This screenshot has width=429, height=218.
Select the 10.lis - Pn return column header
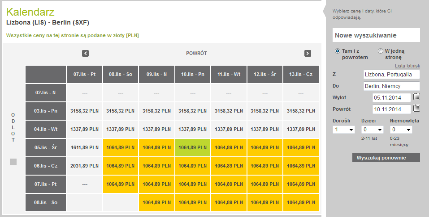193,74
